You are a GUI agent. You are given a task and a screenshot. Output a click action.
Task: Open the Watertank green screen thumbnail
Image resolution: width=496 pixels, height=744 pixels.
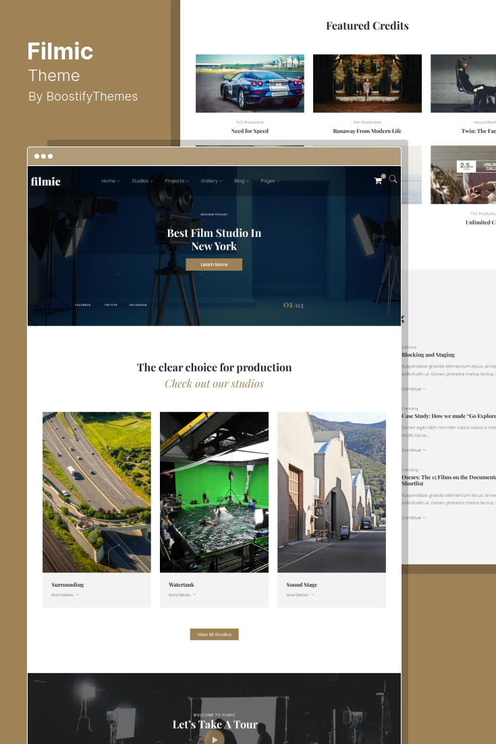(x=215, y=492)
